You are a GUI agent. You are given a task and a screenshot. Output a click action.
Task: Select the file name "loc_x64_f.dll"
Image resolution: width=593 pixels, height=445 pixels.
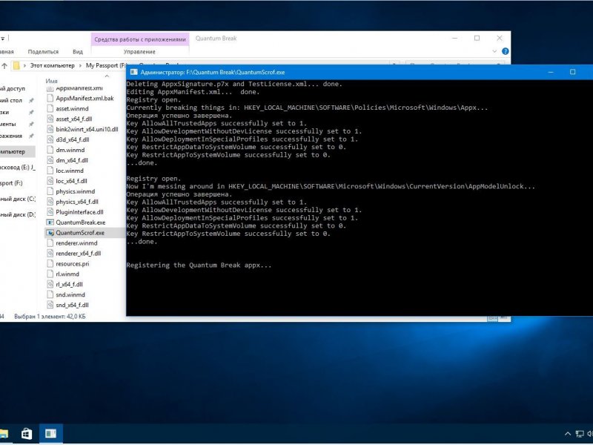71,181
